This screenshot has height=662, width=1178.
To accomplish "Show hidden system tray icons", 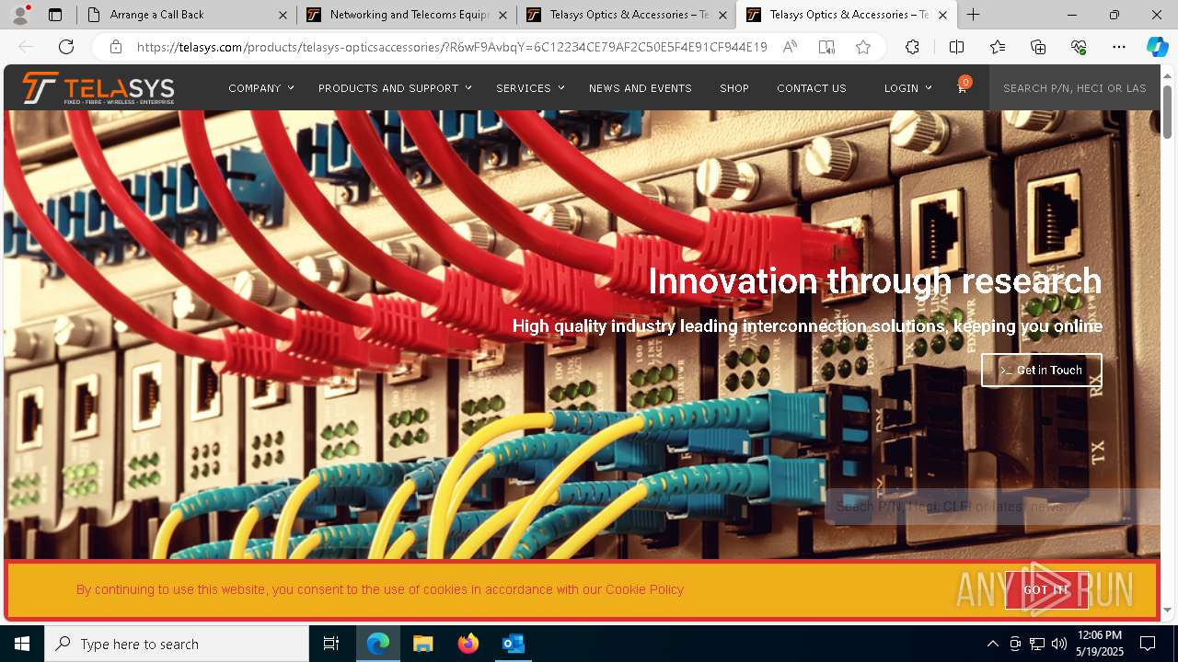I will [x=992, y=644].
